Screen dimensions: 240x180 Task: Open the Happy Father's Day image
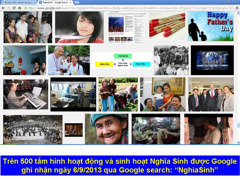click(x=210, y=26)
